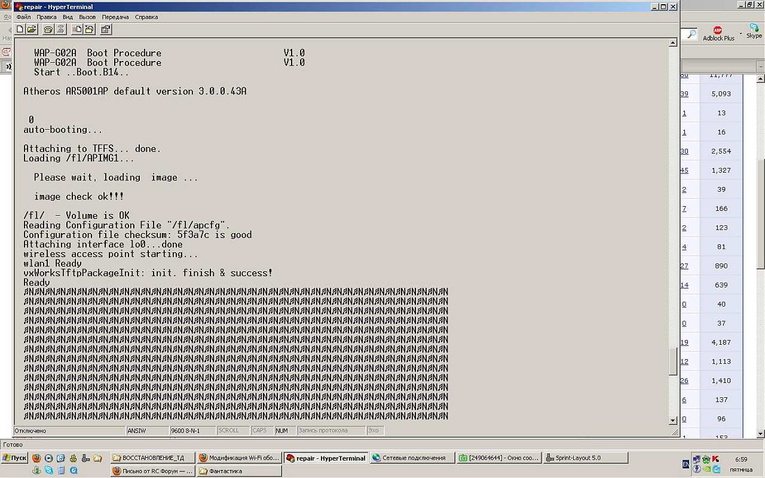Switch to the [249064644] message window
The image size is (765, 478).
[x=498, y=458]
